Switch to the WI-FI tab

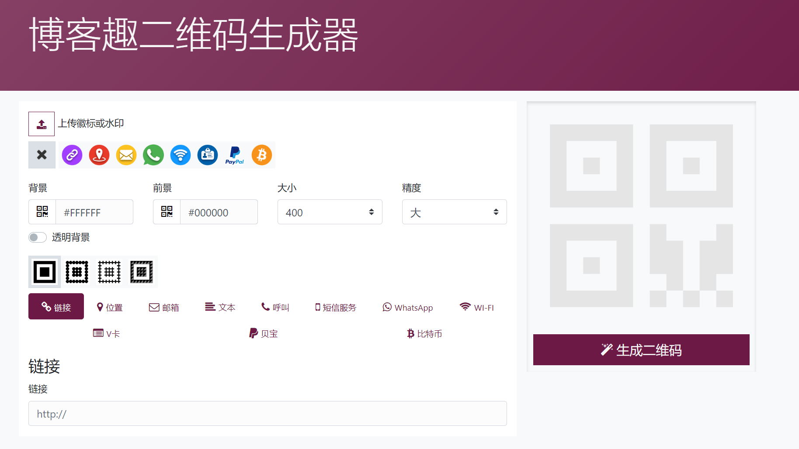point(477,307)
